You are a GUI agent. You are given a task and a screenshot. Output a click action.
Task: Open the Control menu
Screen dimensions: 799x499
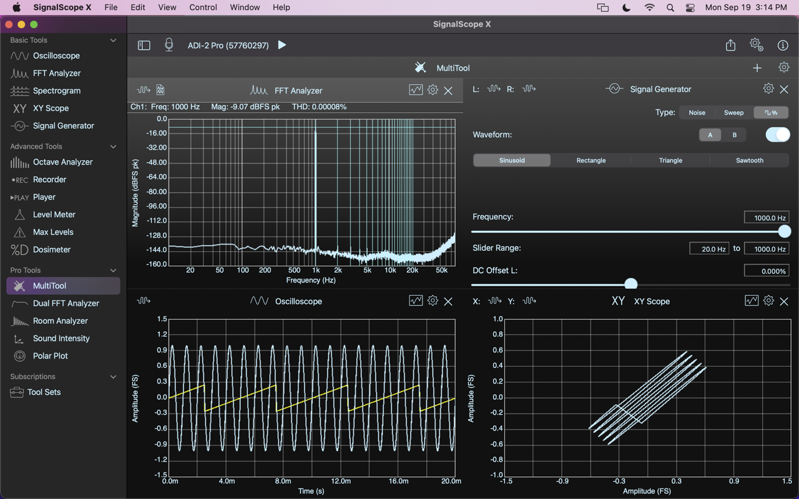[x=203, y=7]
